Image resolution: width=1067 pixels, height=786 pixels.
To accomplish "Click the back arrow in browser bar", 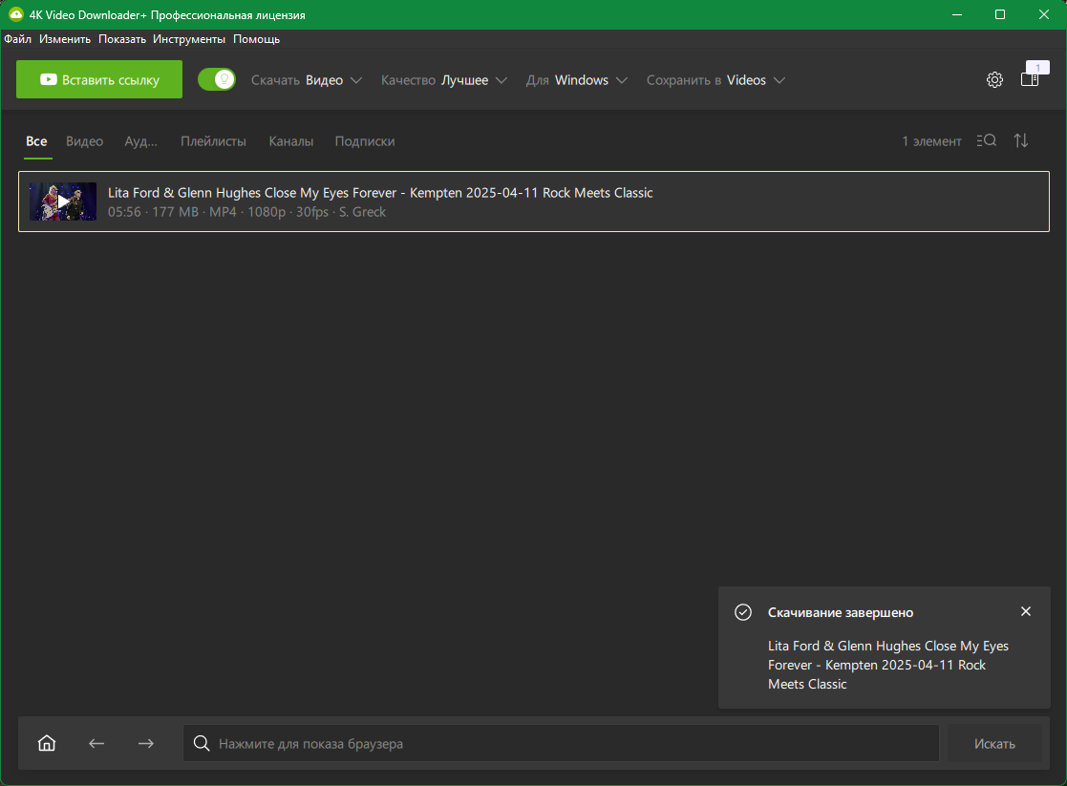I will (96, 743).
